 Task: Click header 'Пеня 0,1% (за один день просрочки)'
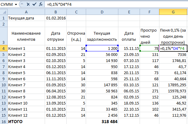pyautogui.click(x=173, y=36)
